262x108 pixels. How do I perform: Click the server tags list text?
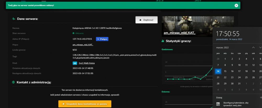tap(114, 56)
